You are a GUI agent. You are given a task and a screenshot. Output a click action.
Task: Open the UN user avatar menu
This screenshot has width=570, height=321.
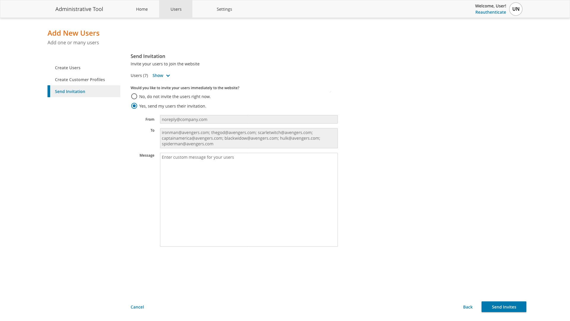click(515, 9)
